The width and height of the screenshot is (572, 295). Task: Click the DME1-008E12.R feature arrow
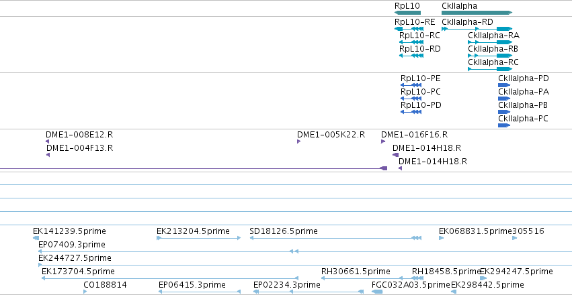point(48,141)
